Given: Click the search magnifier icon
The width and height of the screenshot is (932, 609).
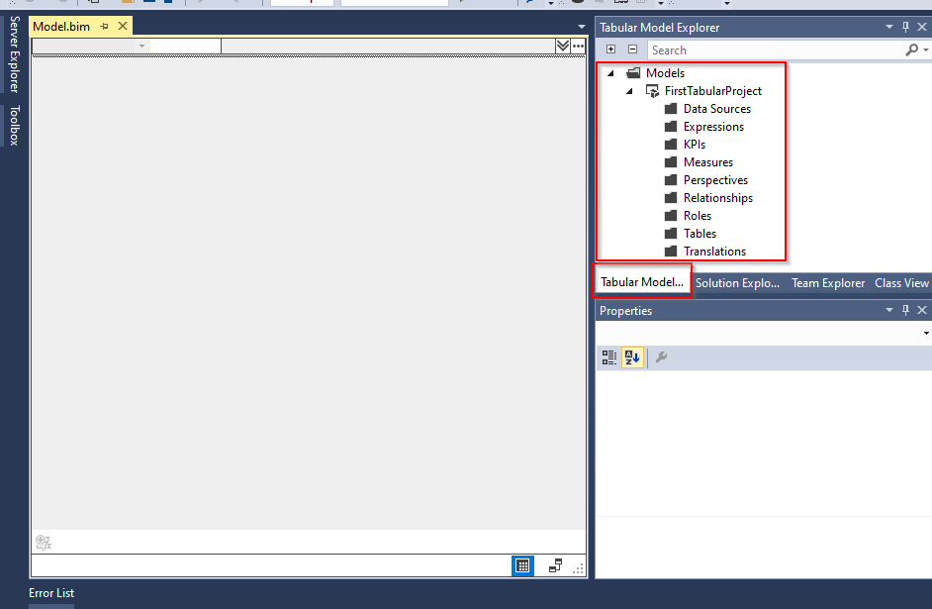Looking at the screenshot, I should (x=911, y=50).
